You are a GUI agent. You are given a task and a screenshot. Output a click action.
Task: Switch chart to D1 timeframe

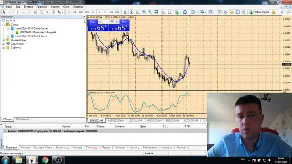(x=105, y=12)
